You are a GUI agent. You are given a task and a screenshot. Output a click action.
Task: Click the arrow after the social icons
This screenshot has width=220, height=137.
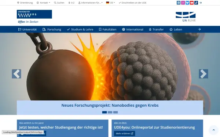pyautogui.click(x=201, y=3)
